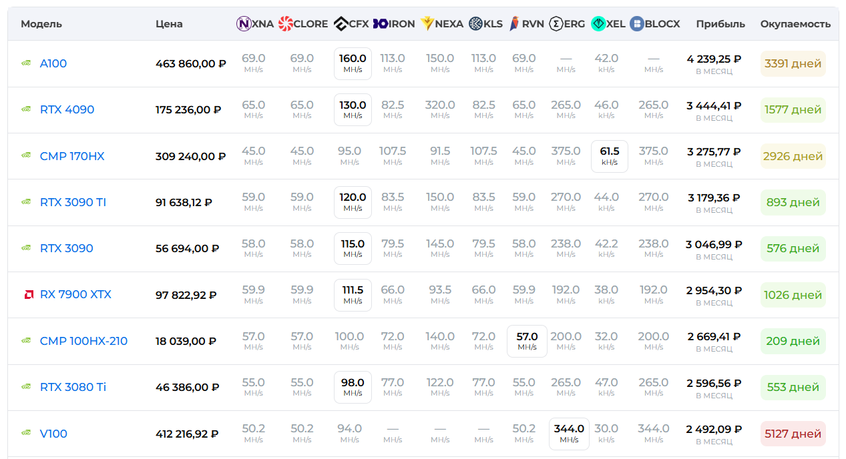This screenshot has height=459, width=846.
Task: Sort by the Окупаемость column header
Action: pyautogui.click(x=795, y=24)
